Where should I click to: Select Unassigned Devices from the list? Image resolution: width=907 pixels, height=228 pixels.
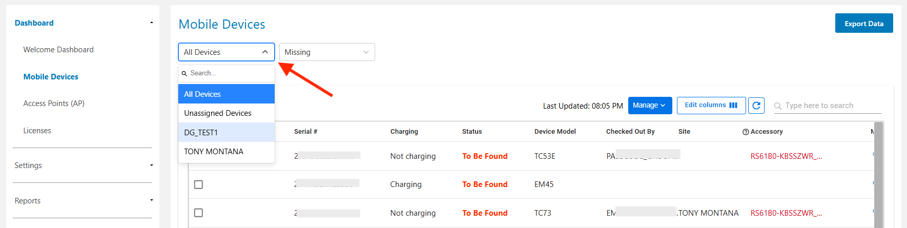tap(218, 113)
